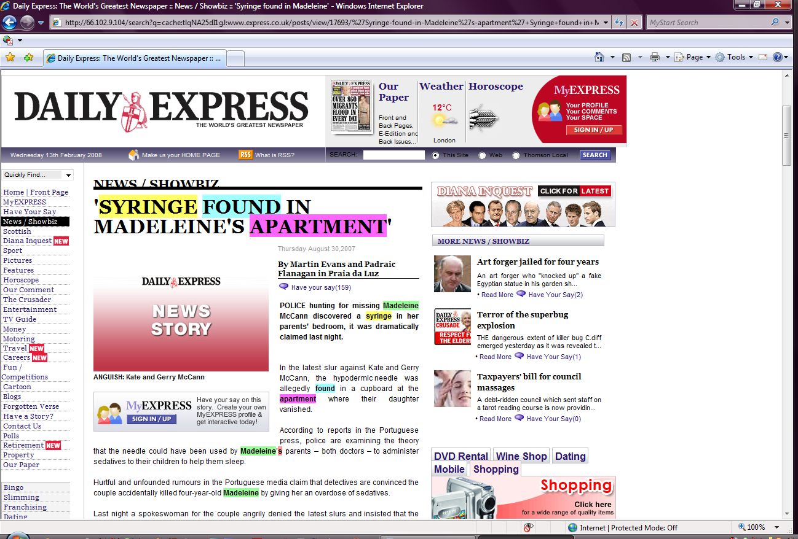Open the Favorites Center star icon
Viewport: 798px width, 539px height.
[10, 58]
